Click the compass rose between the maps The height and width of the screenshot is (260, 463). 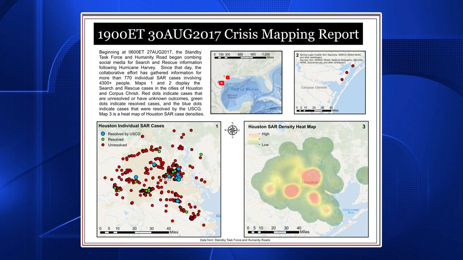tap(232, 130)
